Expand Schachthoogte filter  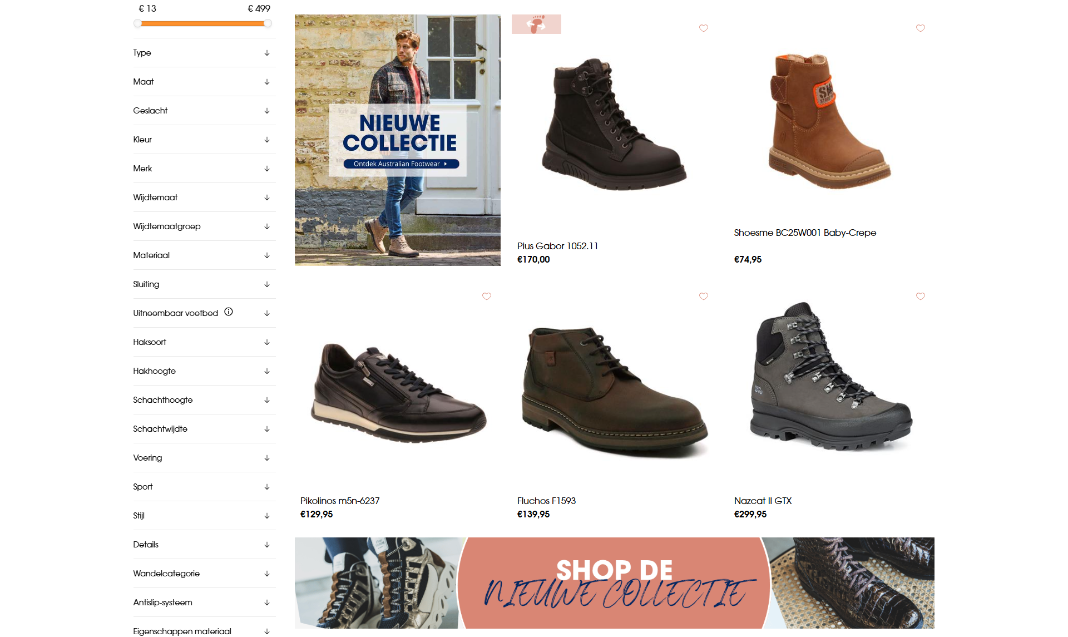coord(204,400)
